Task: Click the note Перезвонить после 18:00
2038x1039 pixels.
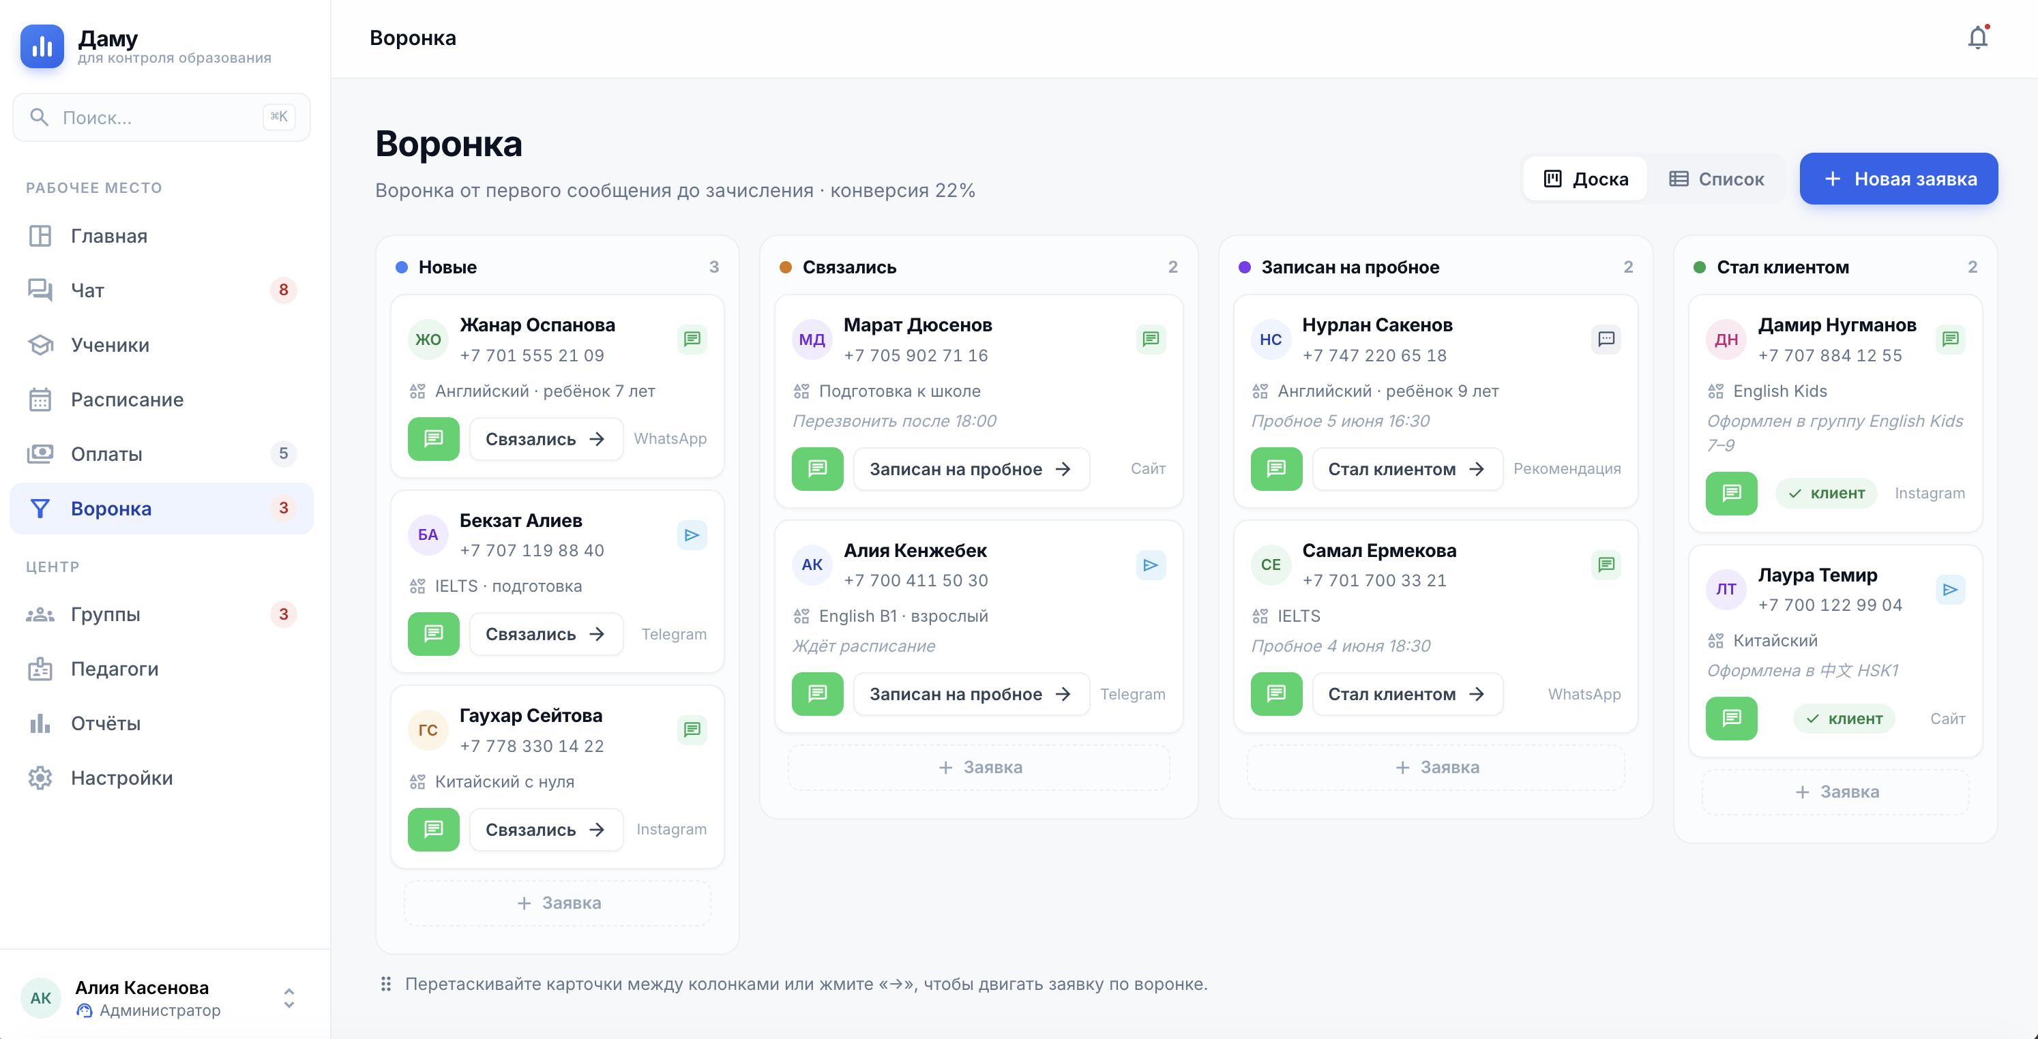Action: pos(894,421)
